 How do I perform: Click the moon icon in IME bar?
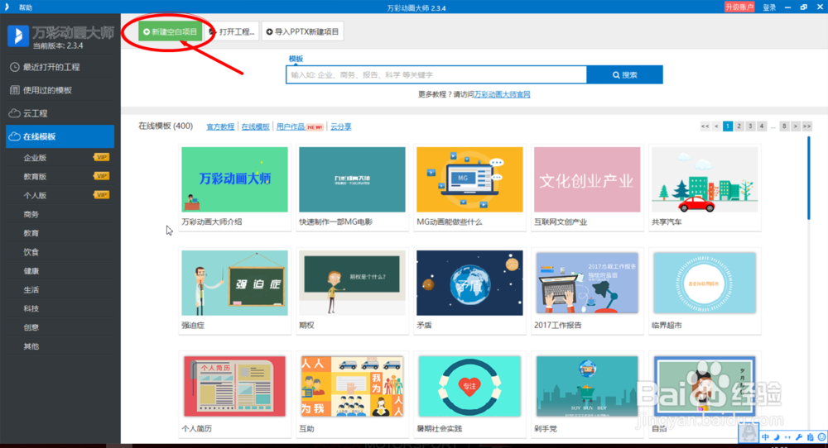click(777, 437)
